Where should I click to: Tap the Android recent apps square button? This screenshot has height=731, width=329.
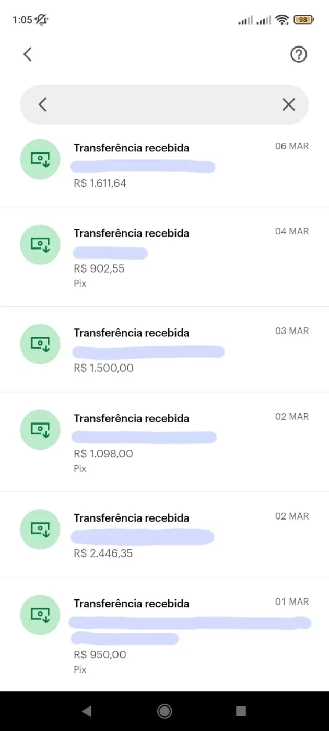point(241,711)
